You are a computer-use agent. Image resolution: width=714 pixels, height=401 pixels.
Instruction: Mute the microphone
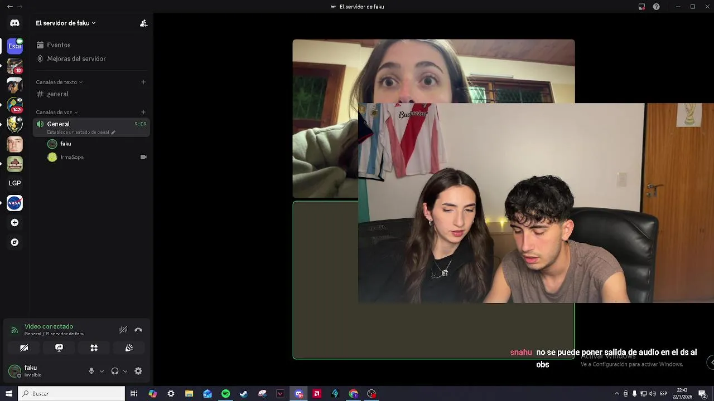point(91,371)
